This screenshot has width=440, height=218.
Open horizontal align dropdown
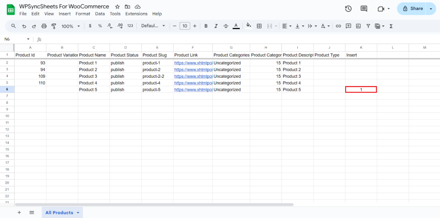point(287,26)
